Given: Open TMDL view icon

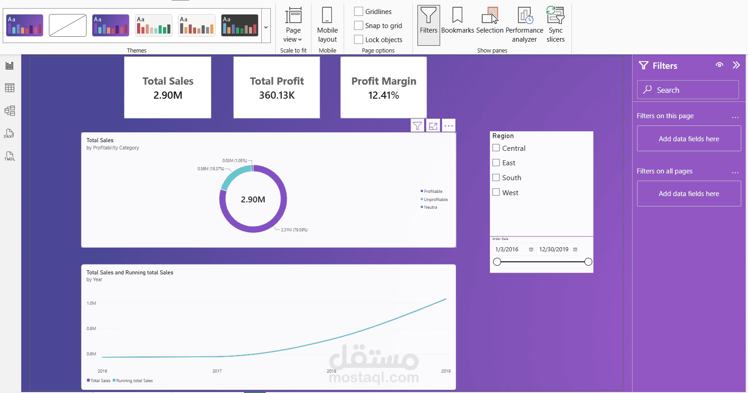Looking at the screenshot, I should point(10,156).
